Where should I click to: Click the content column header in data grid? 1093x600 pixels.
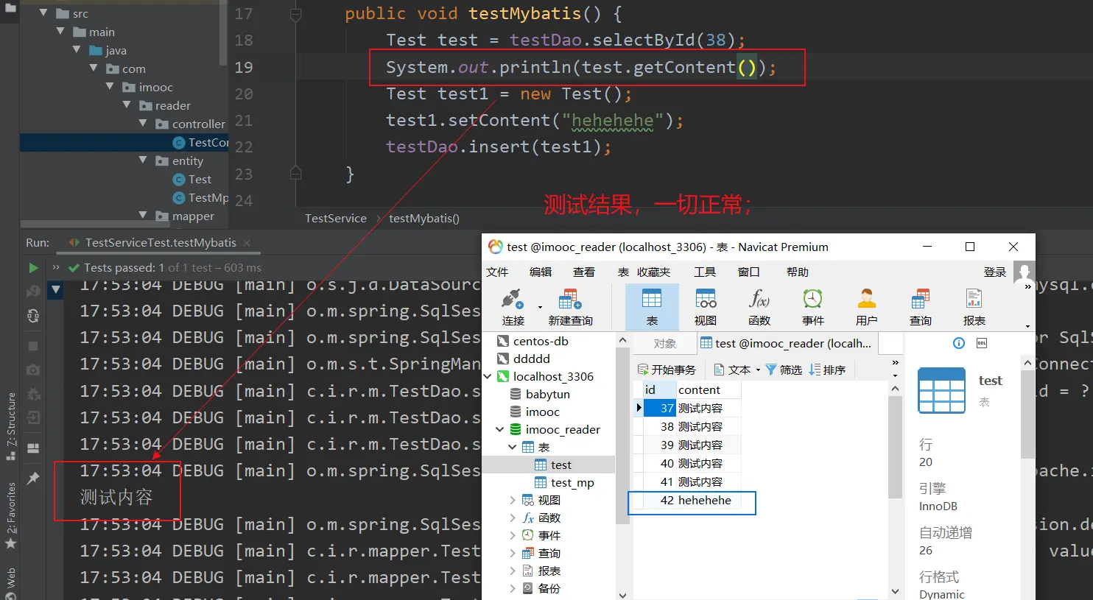point(709,390)
